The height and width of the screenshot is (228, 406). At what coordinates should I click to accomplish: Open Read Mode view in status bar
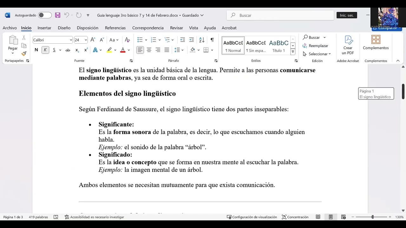(318, 217)
